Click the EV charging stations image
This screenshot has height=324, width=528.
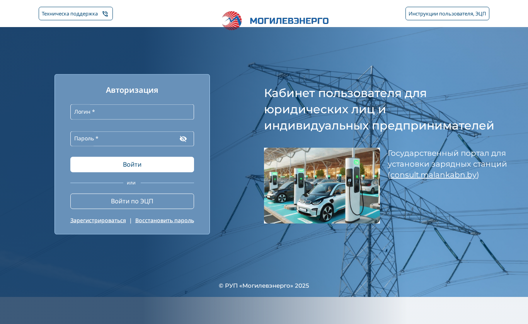(322, 186)
